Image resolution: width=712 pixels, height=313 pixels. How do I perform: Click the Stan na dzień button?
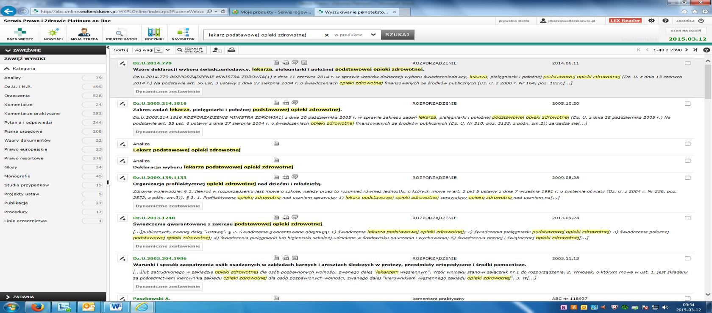[686, 31]
